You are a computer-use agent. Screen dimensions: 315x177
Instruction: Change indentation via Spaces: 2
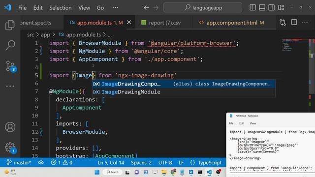tap(141, 163)
